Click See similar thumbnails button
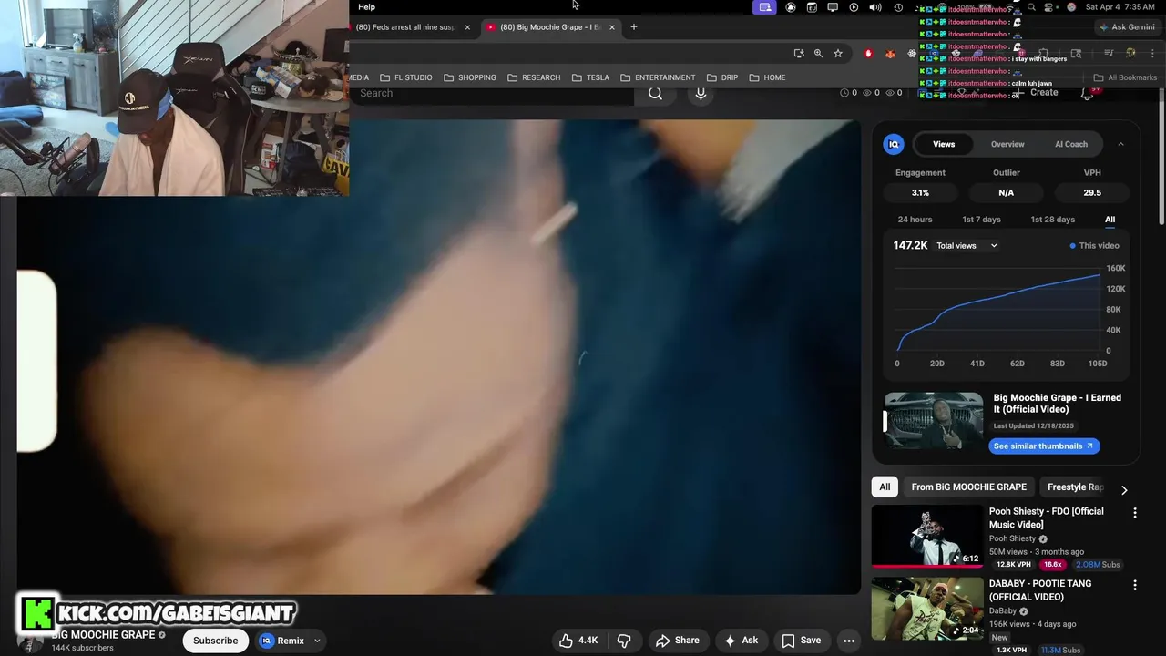1166x656 pixels. point(1044,446)
